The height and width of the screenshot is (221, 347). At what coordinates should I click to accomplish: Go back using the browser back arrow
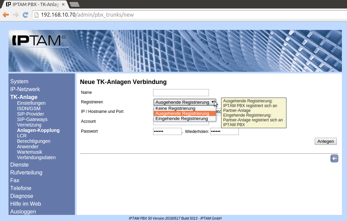[5, 15]
